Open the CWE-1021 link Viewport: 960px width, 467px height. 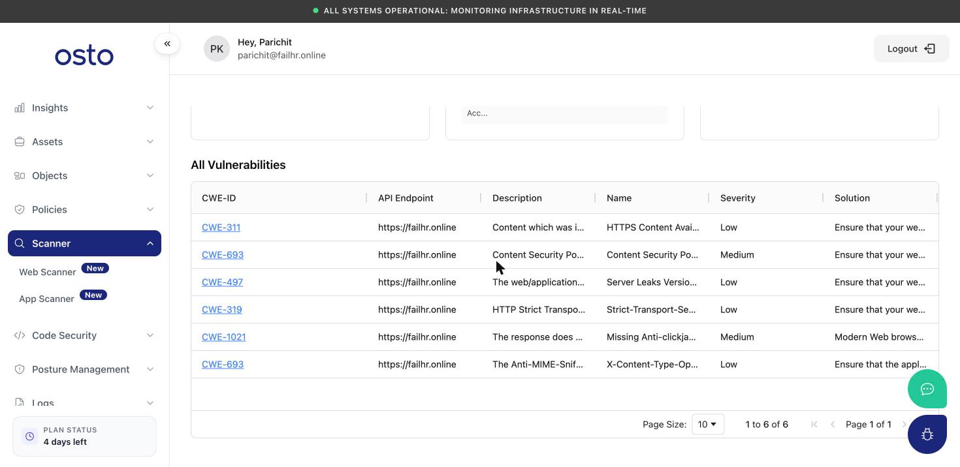223,337
